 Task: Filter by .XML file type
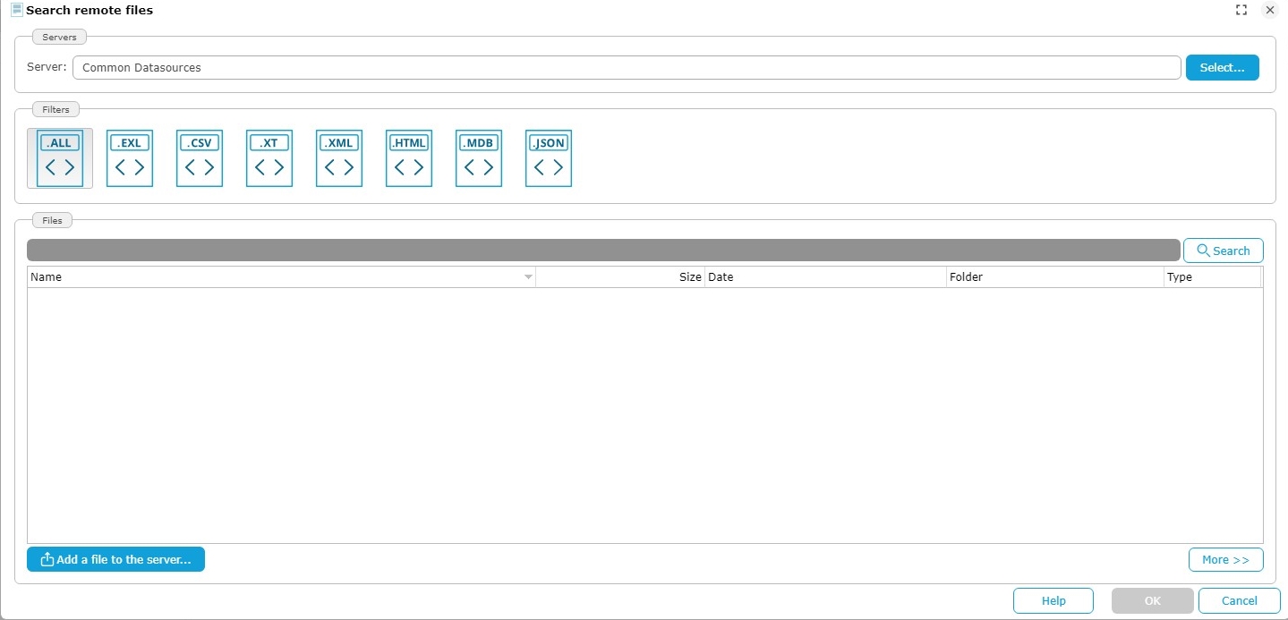[x=339, y=158]
